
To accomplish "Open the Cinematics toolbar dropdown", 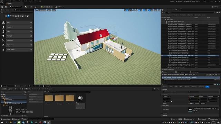I will pyautogui.click(x=36, y=7).
